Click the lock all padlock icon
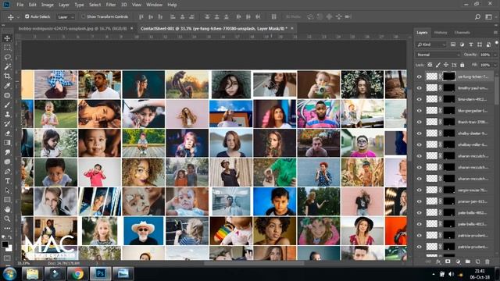500x281 pixels. click(x=462, y=65)
